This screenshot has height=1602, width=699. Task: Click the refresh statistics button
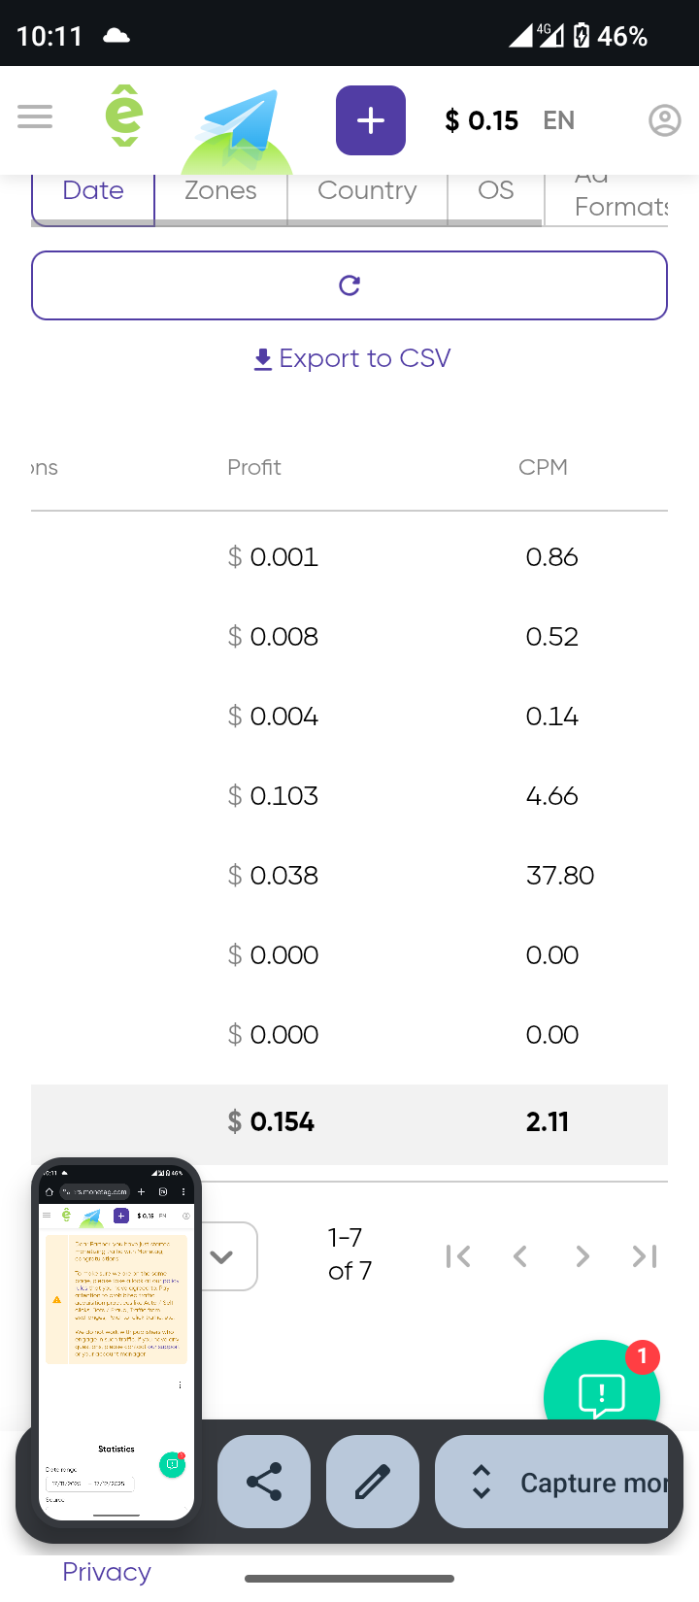point(349,285)
